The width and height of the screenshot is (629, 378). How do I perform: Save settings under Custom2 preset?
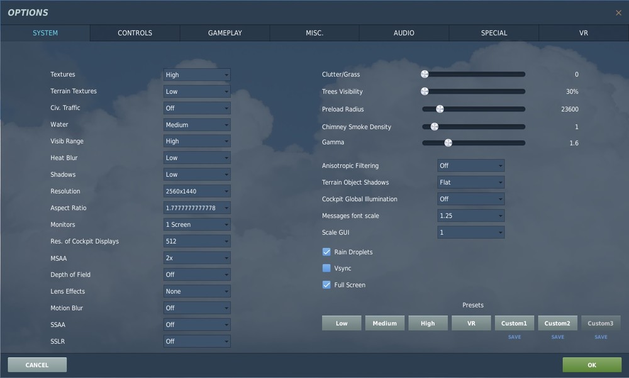coord(557,337)
